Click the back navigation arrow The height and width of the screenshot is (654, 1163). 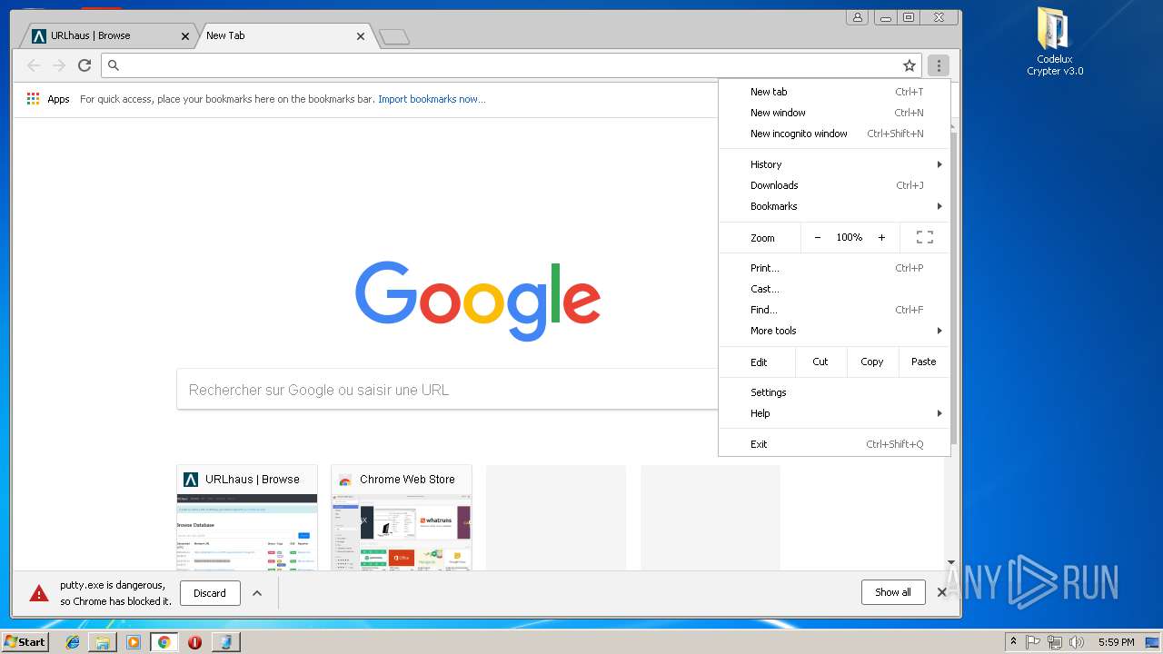(34, 65)
